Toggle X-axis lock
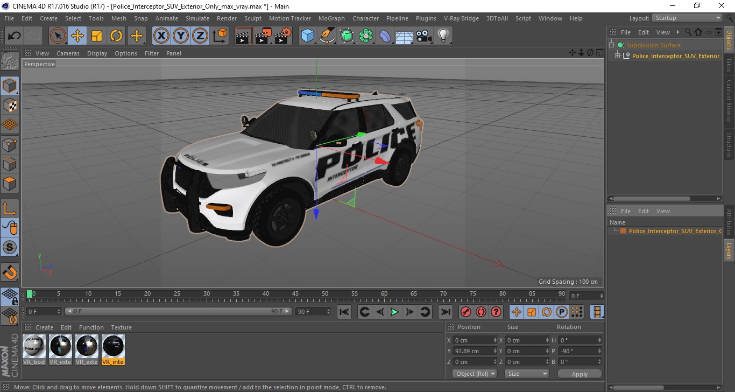 [x=161, y=36]
